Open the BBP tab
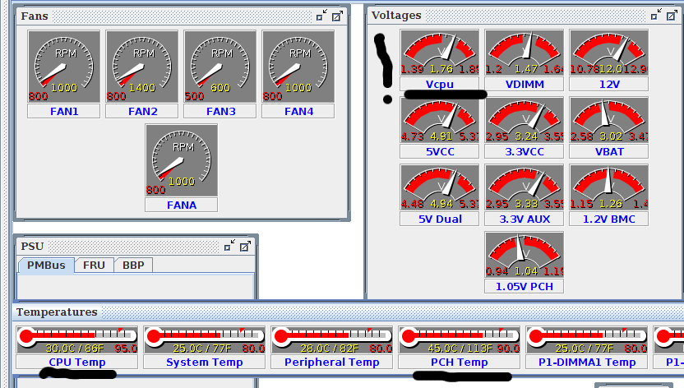The width and height of the screenshot is (684, 388). tap(133, 265)
